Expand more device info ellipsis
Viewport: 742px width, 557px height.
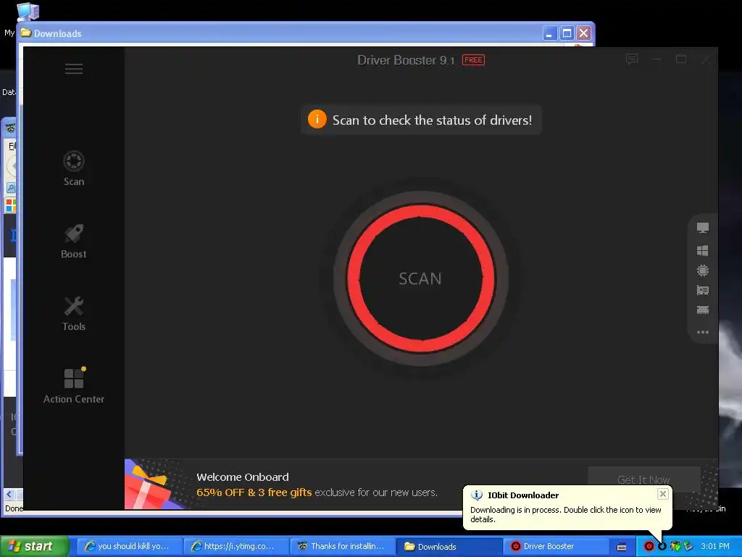pos(703,332)
